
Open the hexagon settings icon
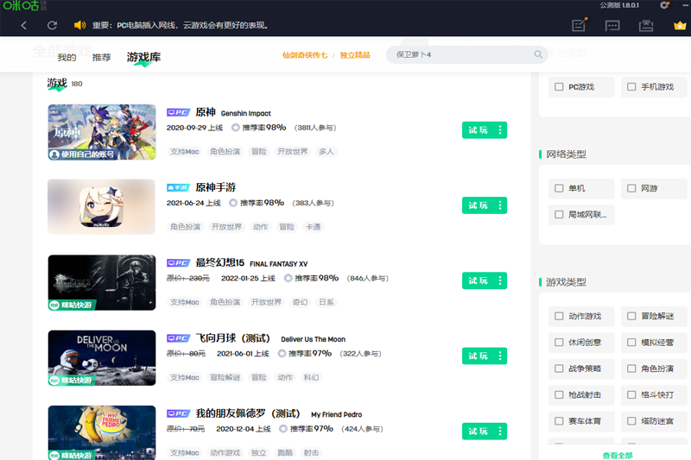coord(664,5)
